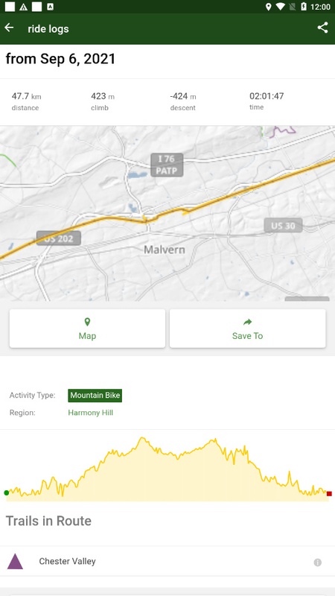335x596 pixels.
Task: Tap the Save To button
Action: (248, 329)
